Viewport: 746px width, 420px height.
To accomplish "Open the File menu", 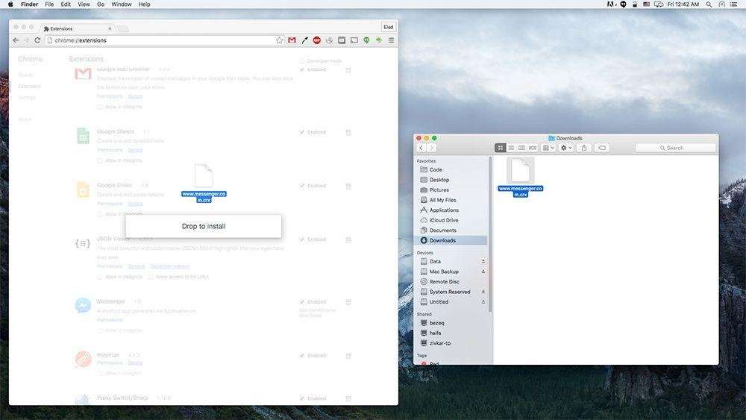I will [49, 4].
